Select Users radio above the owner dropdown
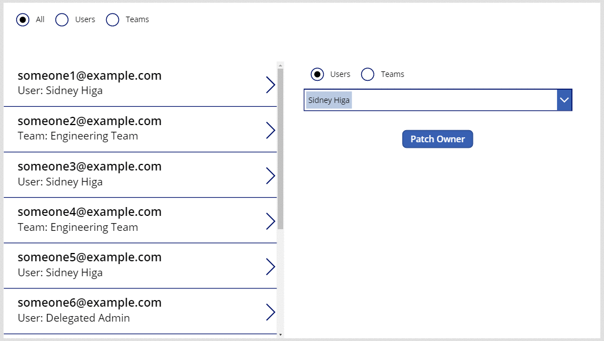Viewport: 604px width, 341px height. (x=317, y=74)
